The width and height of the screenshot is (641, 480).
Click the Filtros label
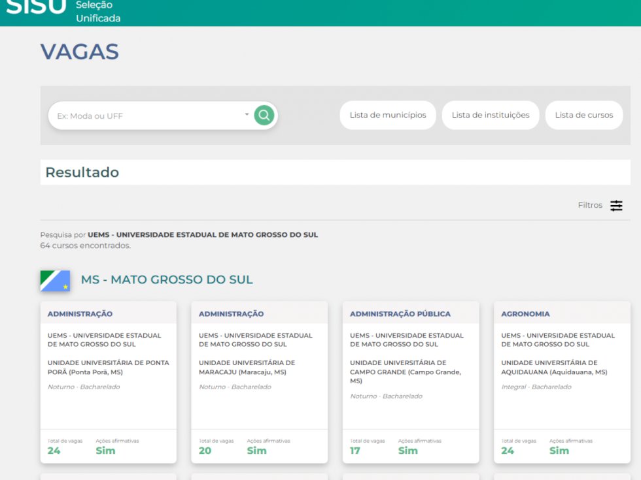pos(590,205)
